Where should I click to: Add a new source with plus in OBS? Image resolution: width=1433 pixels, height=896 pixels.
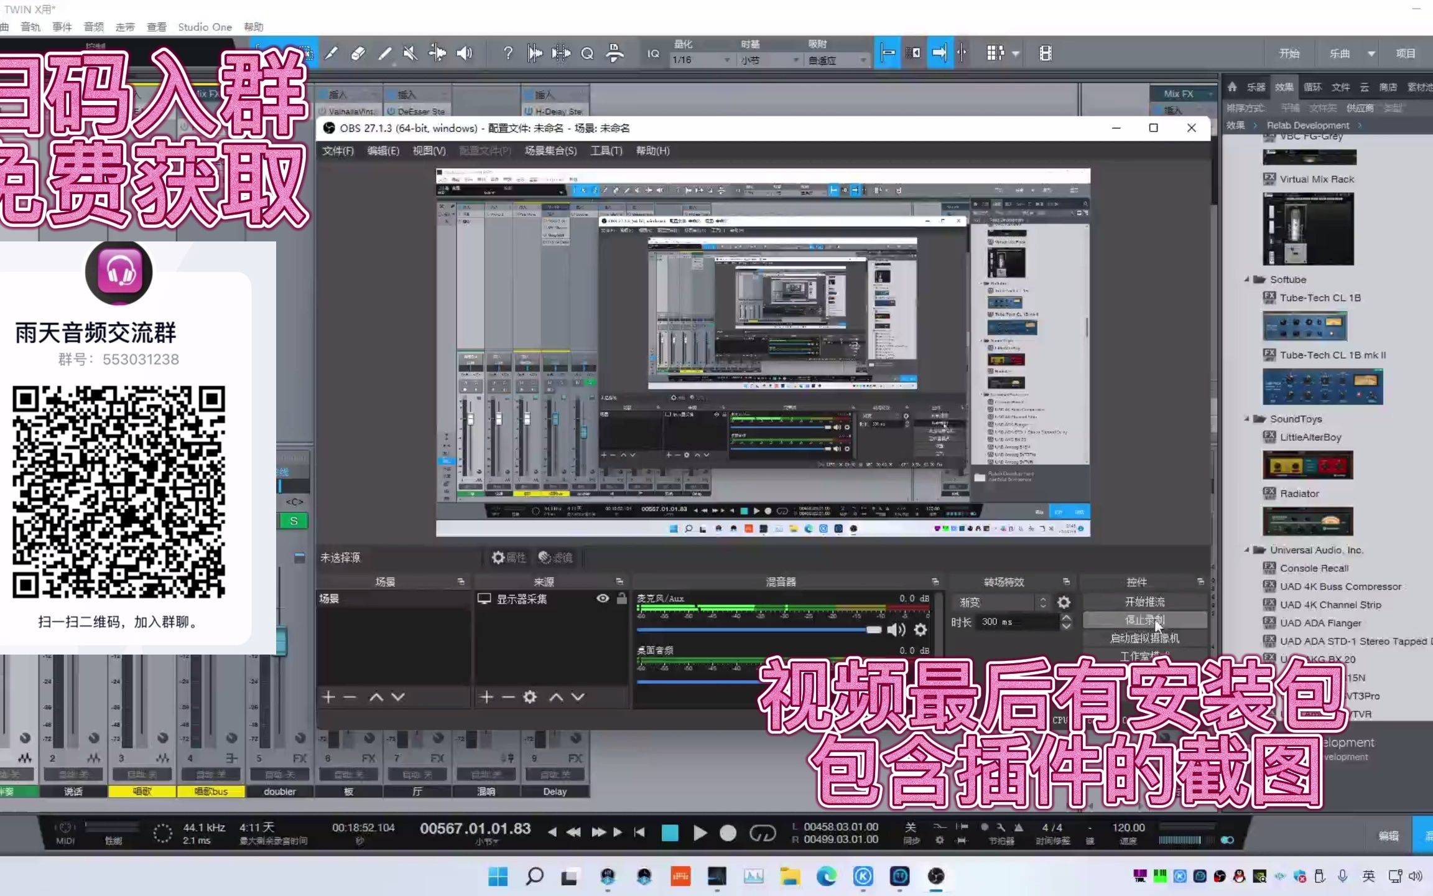point(487,697)
